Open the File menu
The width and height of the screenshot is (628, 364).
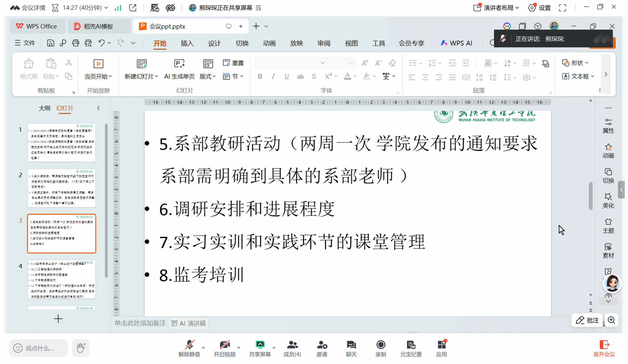click(x=25, y=43)
